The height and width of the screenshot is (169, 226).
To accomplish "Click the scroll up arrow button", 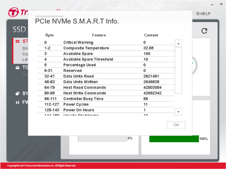I will pos(178,43).
